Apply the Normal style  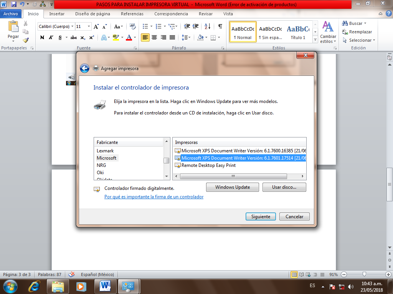243,32
